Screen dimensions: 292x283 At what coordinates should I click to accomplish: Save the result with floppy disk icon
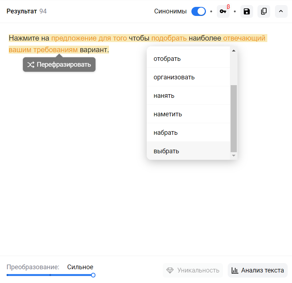[x=247, y=12]
